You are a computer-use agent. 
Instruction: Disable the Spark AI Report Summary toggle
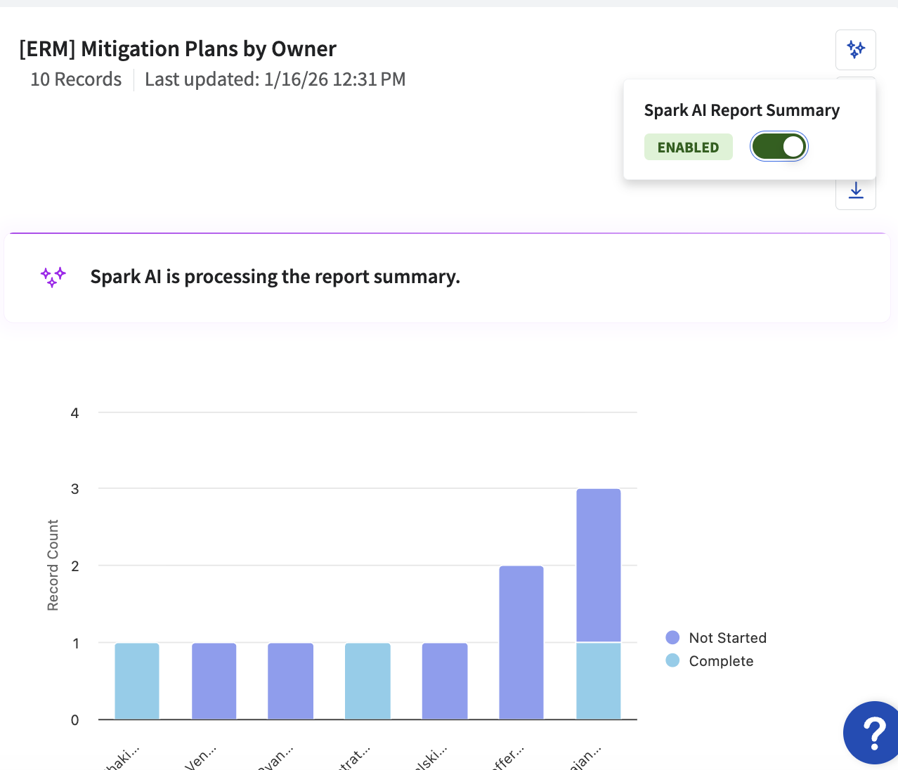point(779,147)
